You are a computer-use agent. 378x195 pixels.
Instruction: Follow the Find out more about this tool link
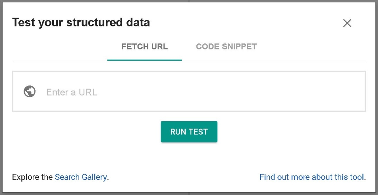tap(312, 177)
